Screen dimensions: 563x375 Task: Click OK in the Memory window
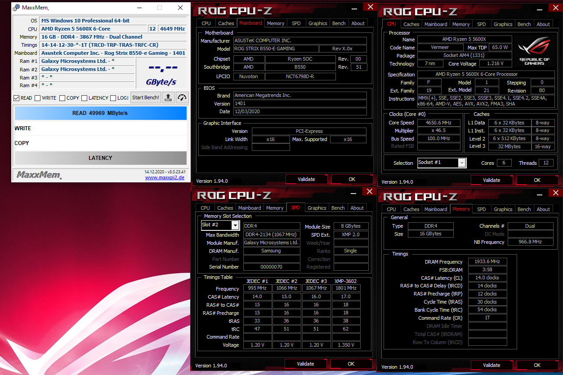[x=537, y=365]
